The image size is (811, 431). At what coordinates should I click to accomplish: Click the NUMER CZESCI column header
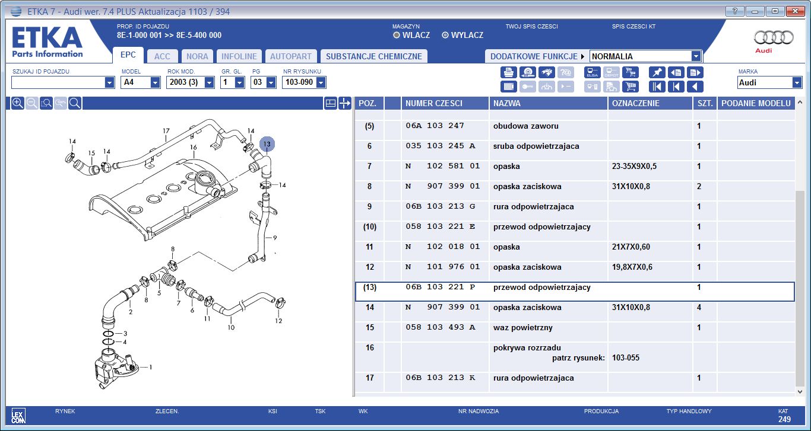coord(445,103)
